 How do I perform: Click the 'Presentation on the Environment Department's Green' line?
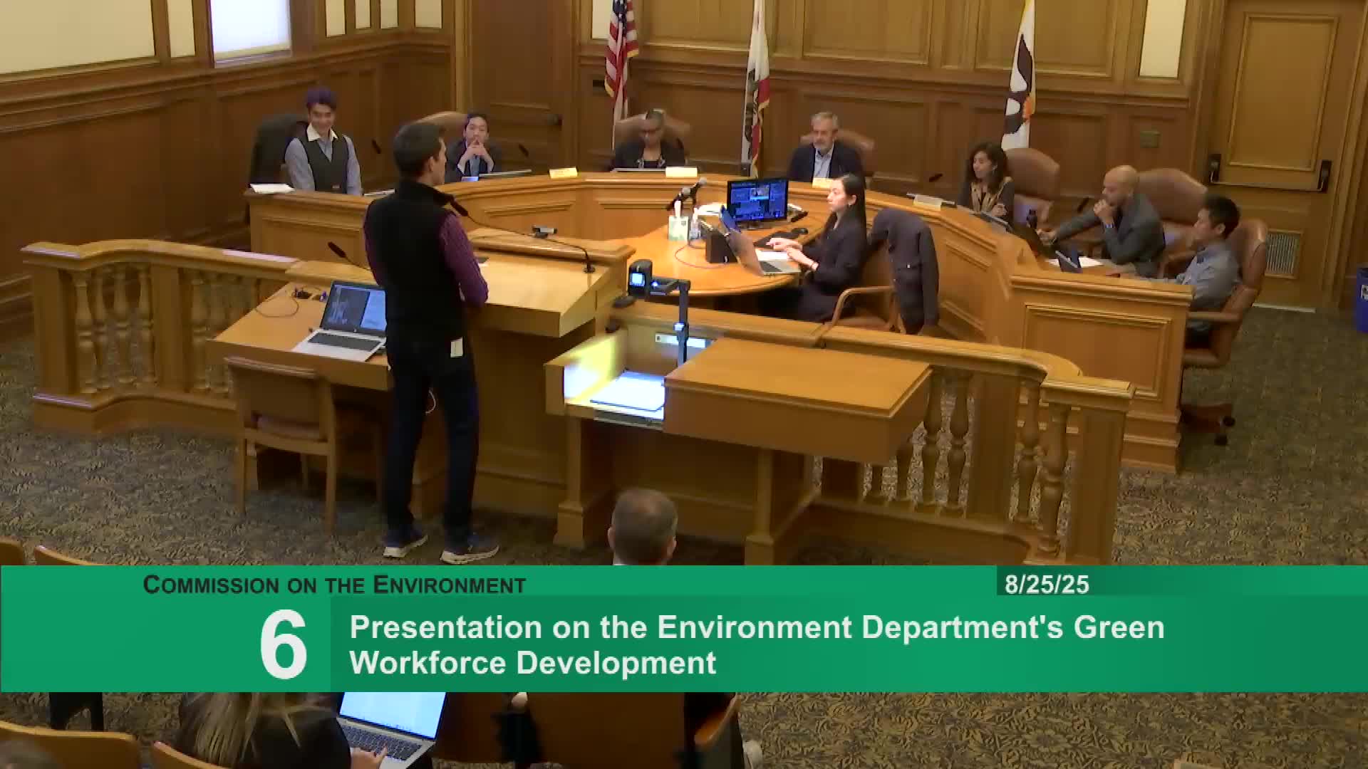757,627
